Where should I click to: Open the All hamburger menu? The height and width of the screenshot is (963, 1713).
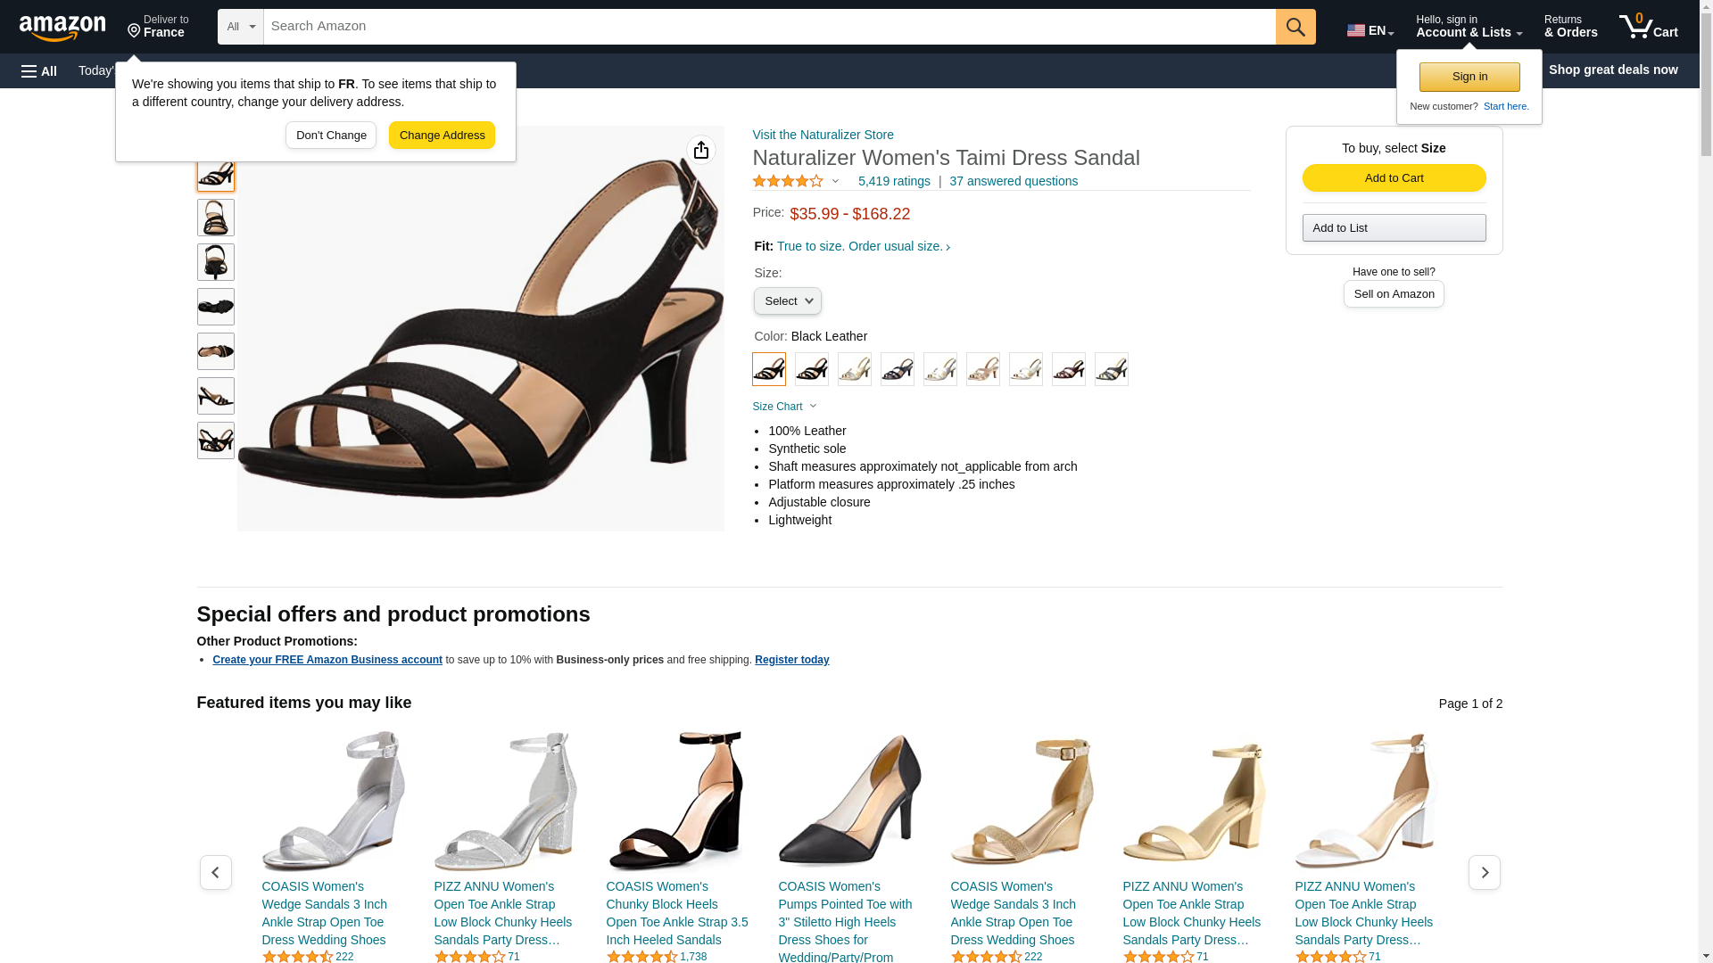pyautogui.click(x=39, y=70)
